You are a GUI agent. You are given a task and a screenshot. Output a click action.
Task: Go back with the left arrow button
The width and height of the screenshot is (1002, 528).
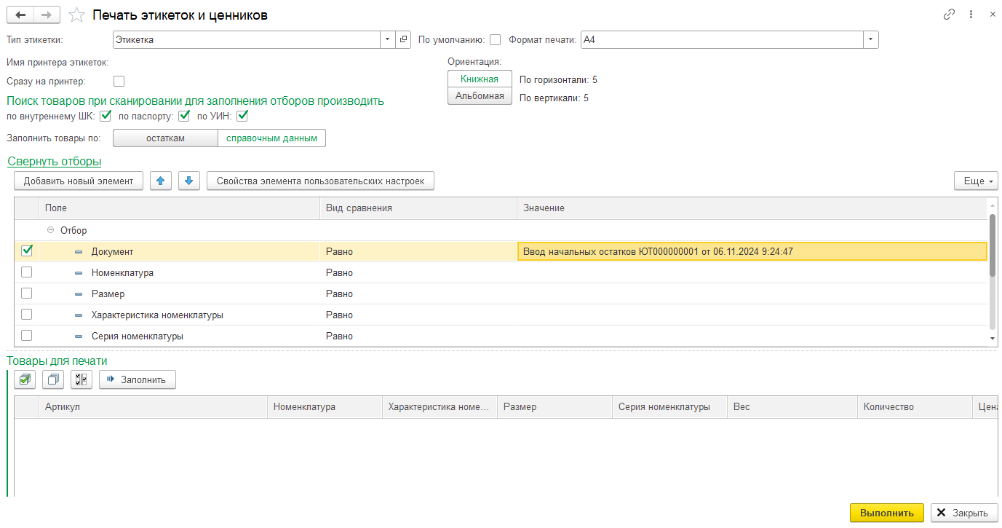(20, 15)
